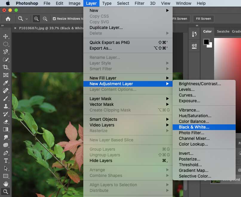Select the Gradient tool
Screen dimensions: 241x197
click(6, 129)
